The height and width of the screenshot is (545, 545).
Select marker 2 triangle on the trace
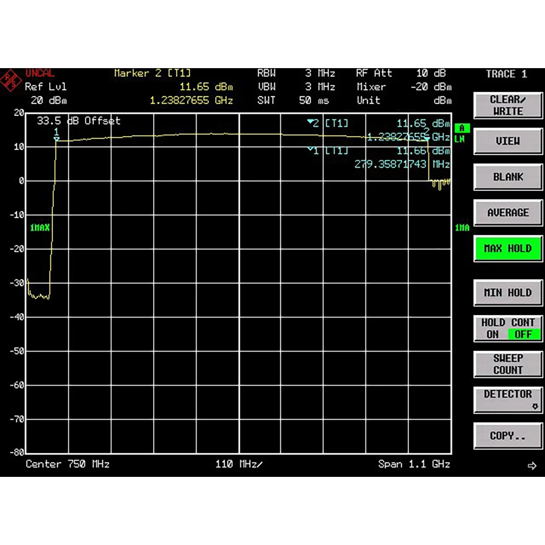point(427,138)
